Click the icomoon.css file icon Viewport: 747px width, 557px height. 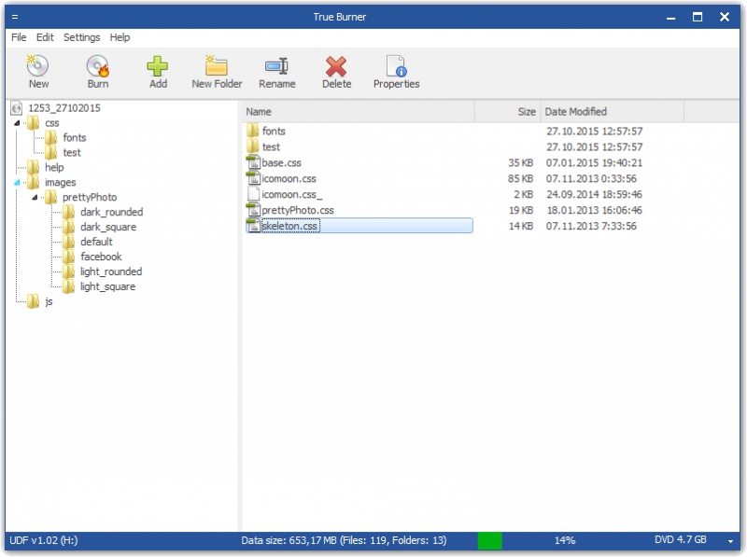[x=253, y=178]
